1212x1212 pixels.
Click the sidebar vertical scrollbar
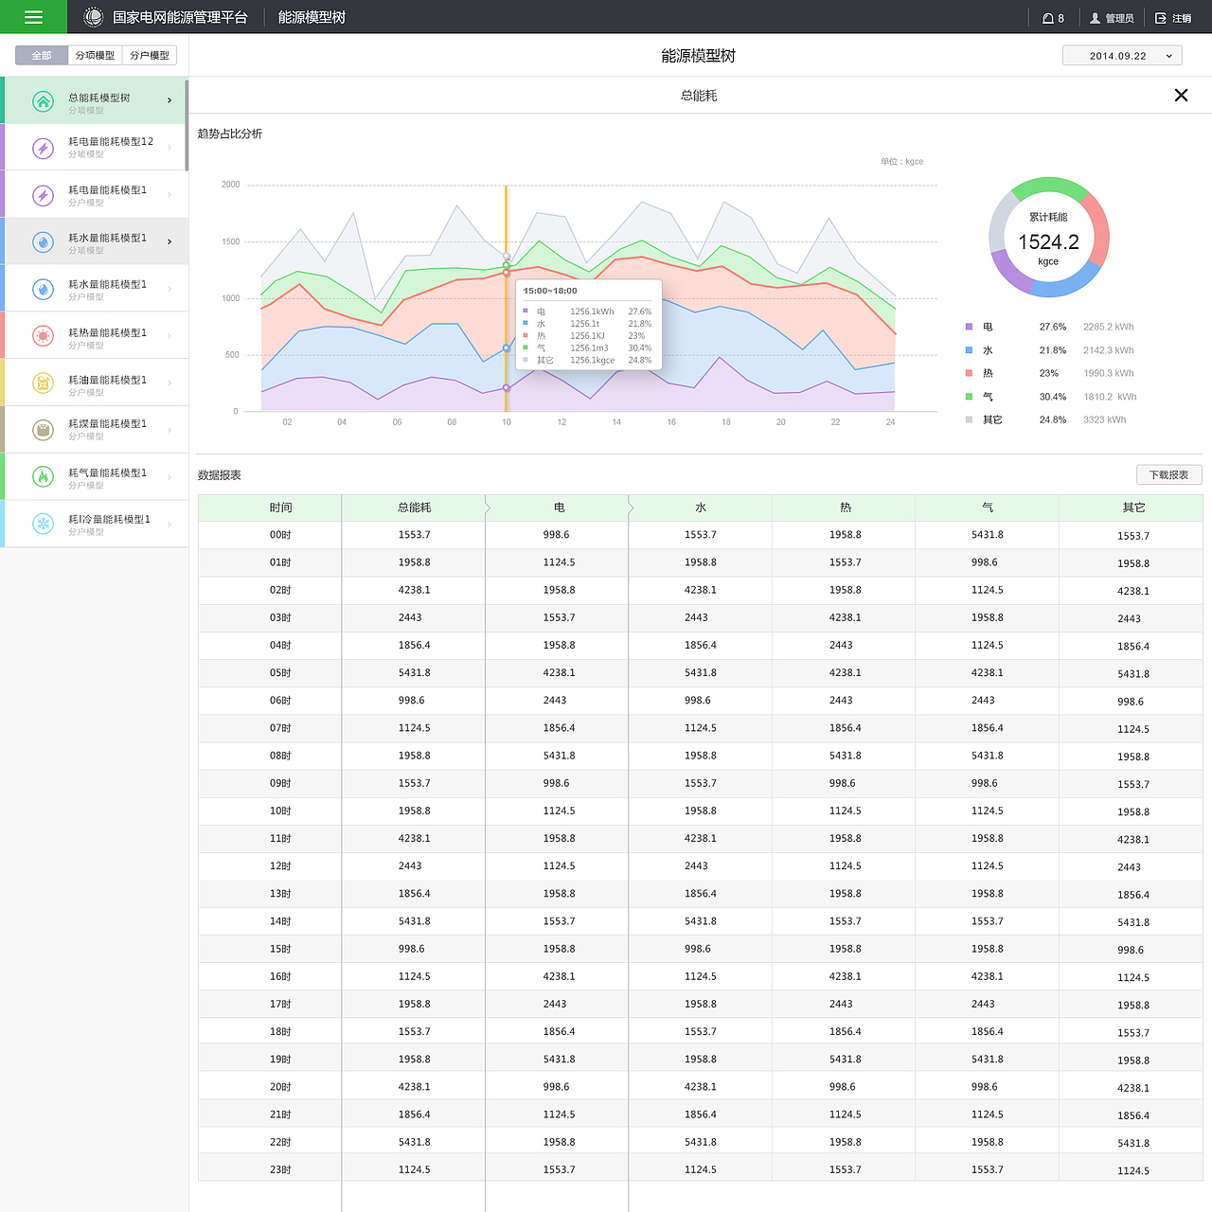point(187,125)
